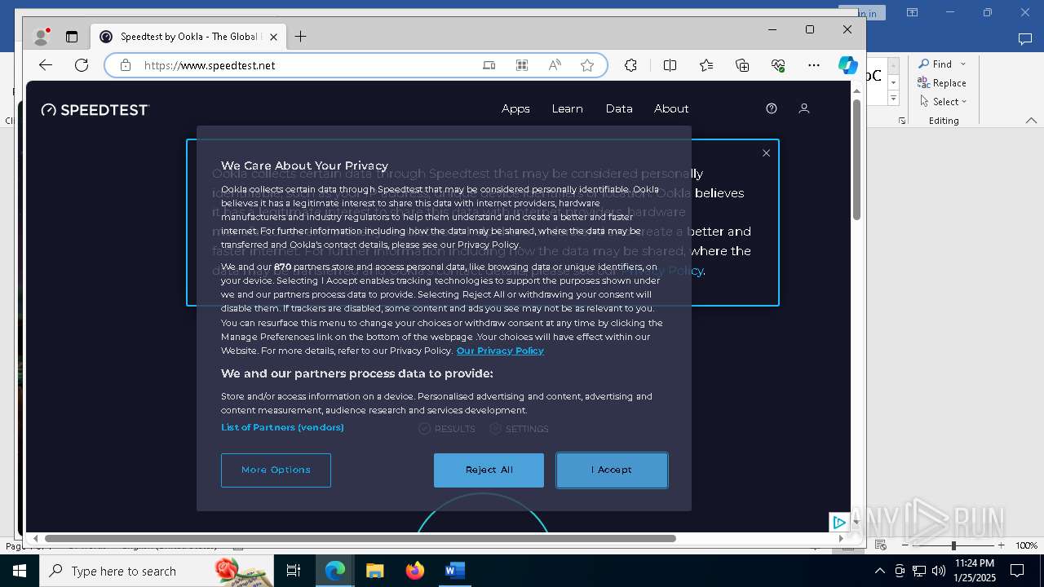Image resolution: width=1044 pixels, height=587 pixels.
Task: Expand Word styles gallery more arrow
Action: pos(893,98)
